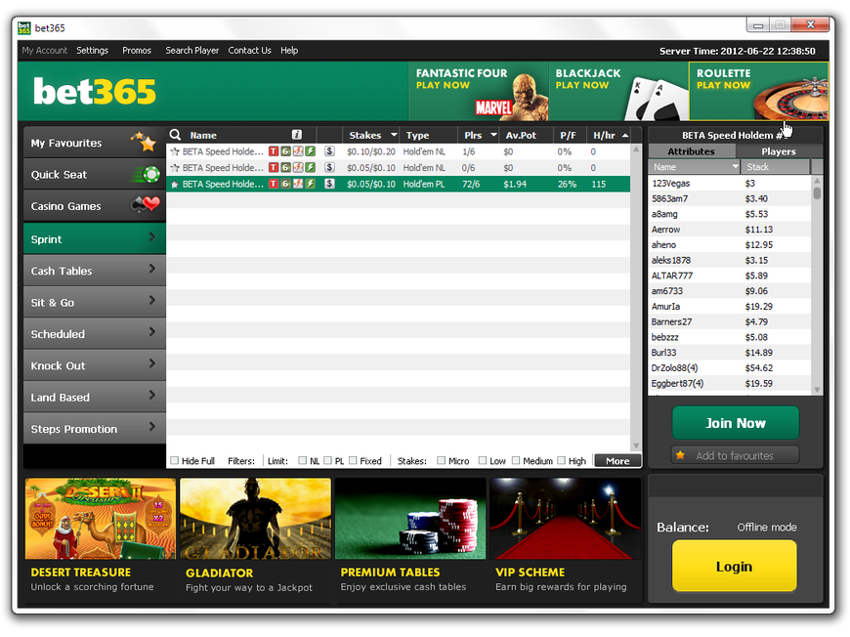Click the yellow Login button
The width and height of the screenshot is (850, 637).
pyautogui.click(x=734, y=567)
